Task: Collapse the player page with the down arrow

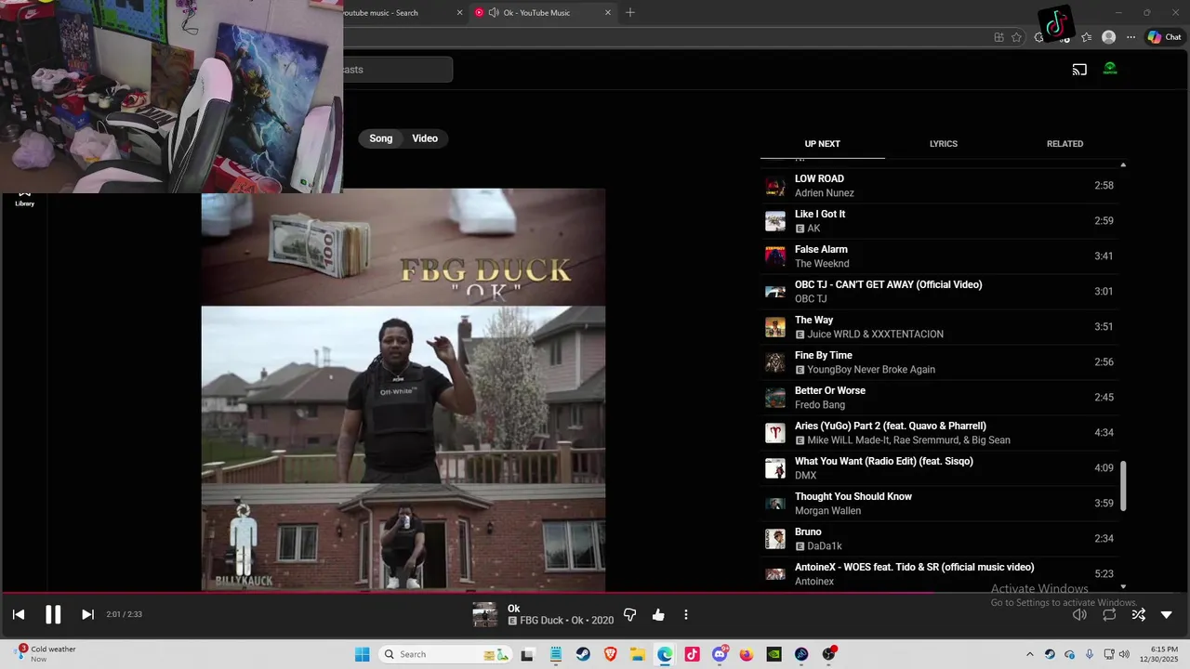Action: coord(1167,614)
